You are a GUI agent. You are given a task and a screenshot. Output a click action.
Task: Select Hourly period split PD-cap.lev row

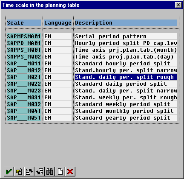click(x=126, y=43)
